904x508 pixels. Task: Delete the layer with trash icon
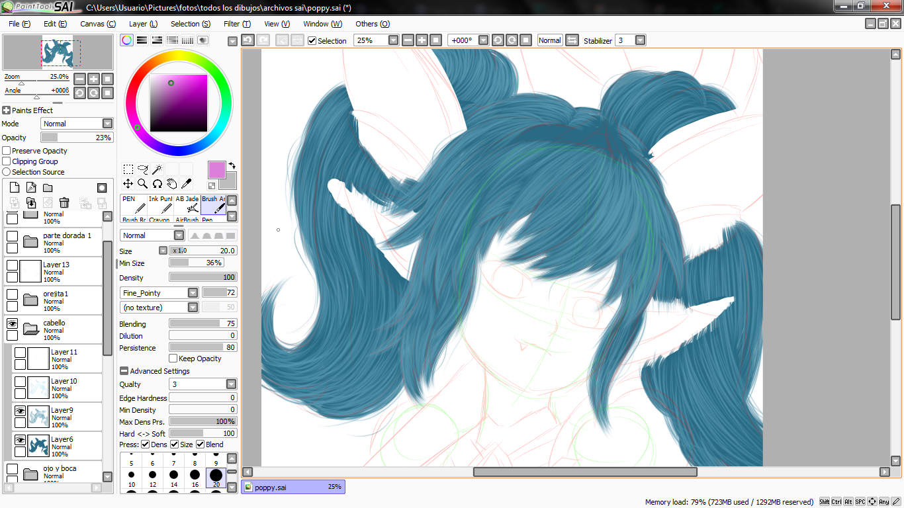[x=64, y=203]
